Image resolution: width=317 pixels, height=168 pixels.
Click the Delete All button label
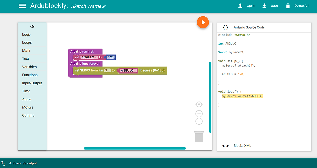pyautogui.click(x=301, y=6)
